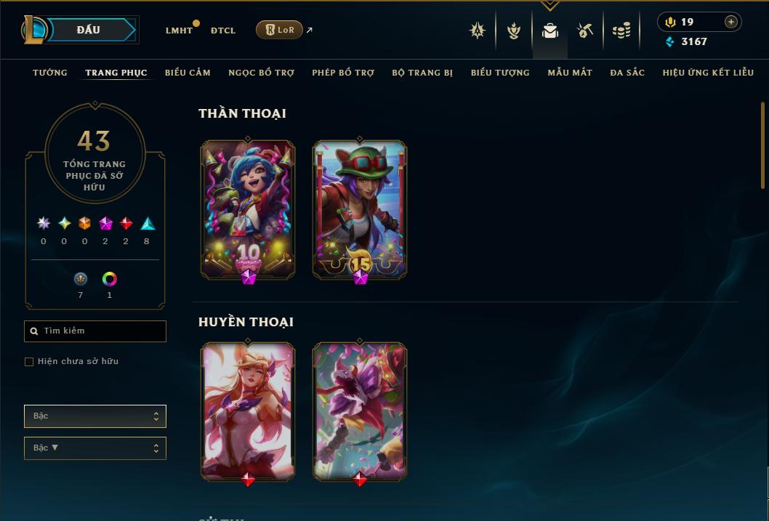Click the League of Legends logo icon
Viewport: 769px width, 521px height.
(x=34, y=29)
